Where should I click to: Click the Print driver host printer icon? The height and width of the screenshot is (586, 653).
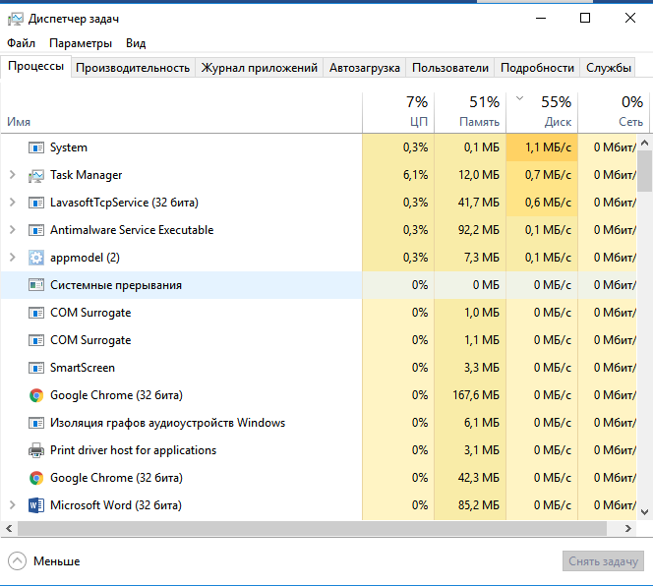tap(36, 450)
